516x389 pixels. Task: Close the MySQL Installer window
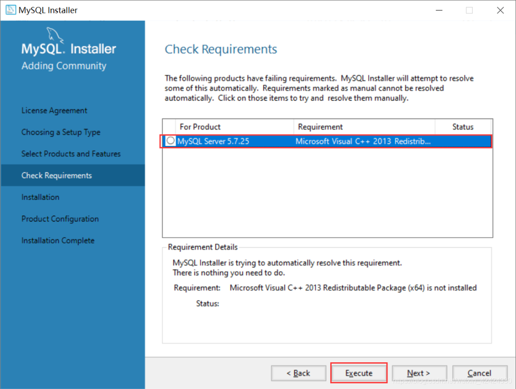[500, 10]
